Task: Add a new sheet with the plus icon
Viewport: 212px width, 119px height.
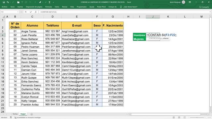Action: [32, 114]
